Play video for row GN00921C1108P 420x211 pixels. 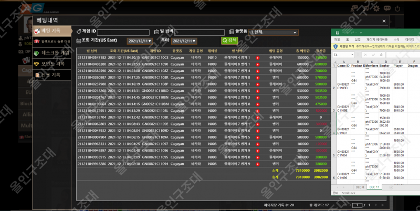[x=258, y=85]
